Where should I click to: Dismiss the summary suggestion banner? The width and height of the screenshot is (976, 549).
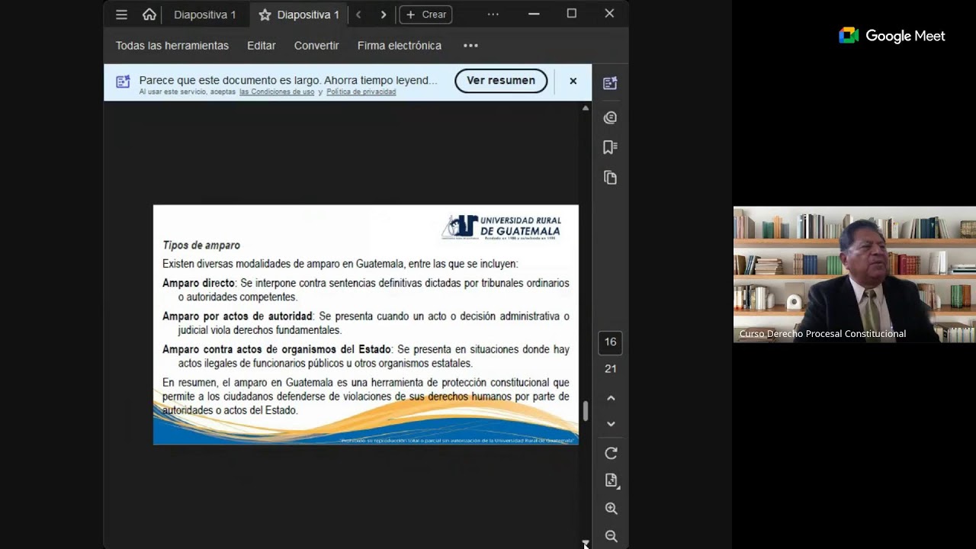[573, 81]
